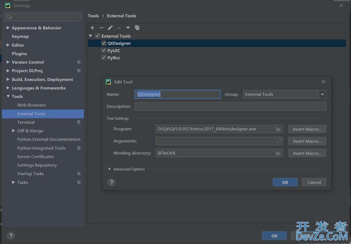Viewport: 351px width, 244px height.
Task: Insert Macro for Working directory field
Action: pyautogui.click(x=307, y=153)
